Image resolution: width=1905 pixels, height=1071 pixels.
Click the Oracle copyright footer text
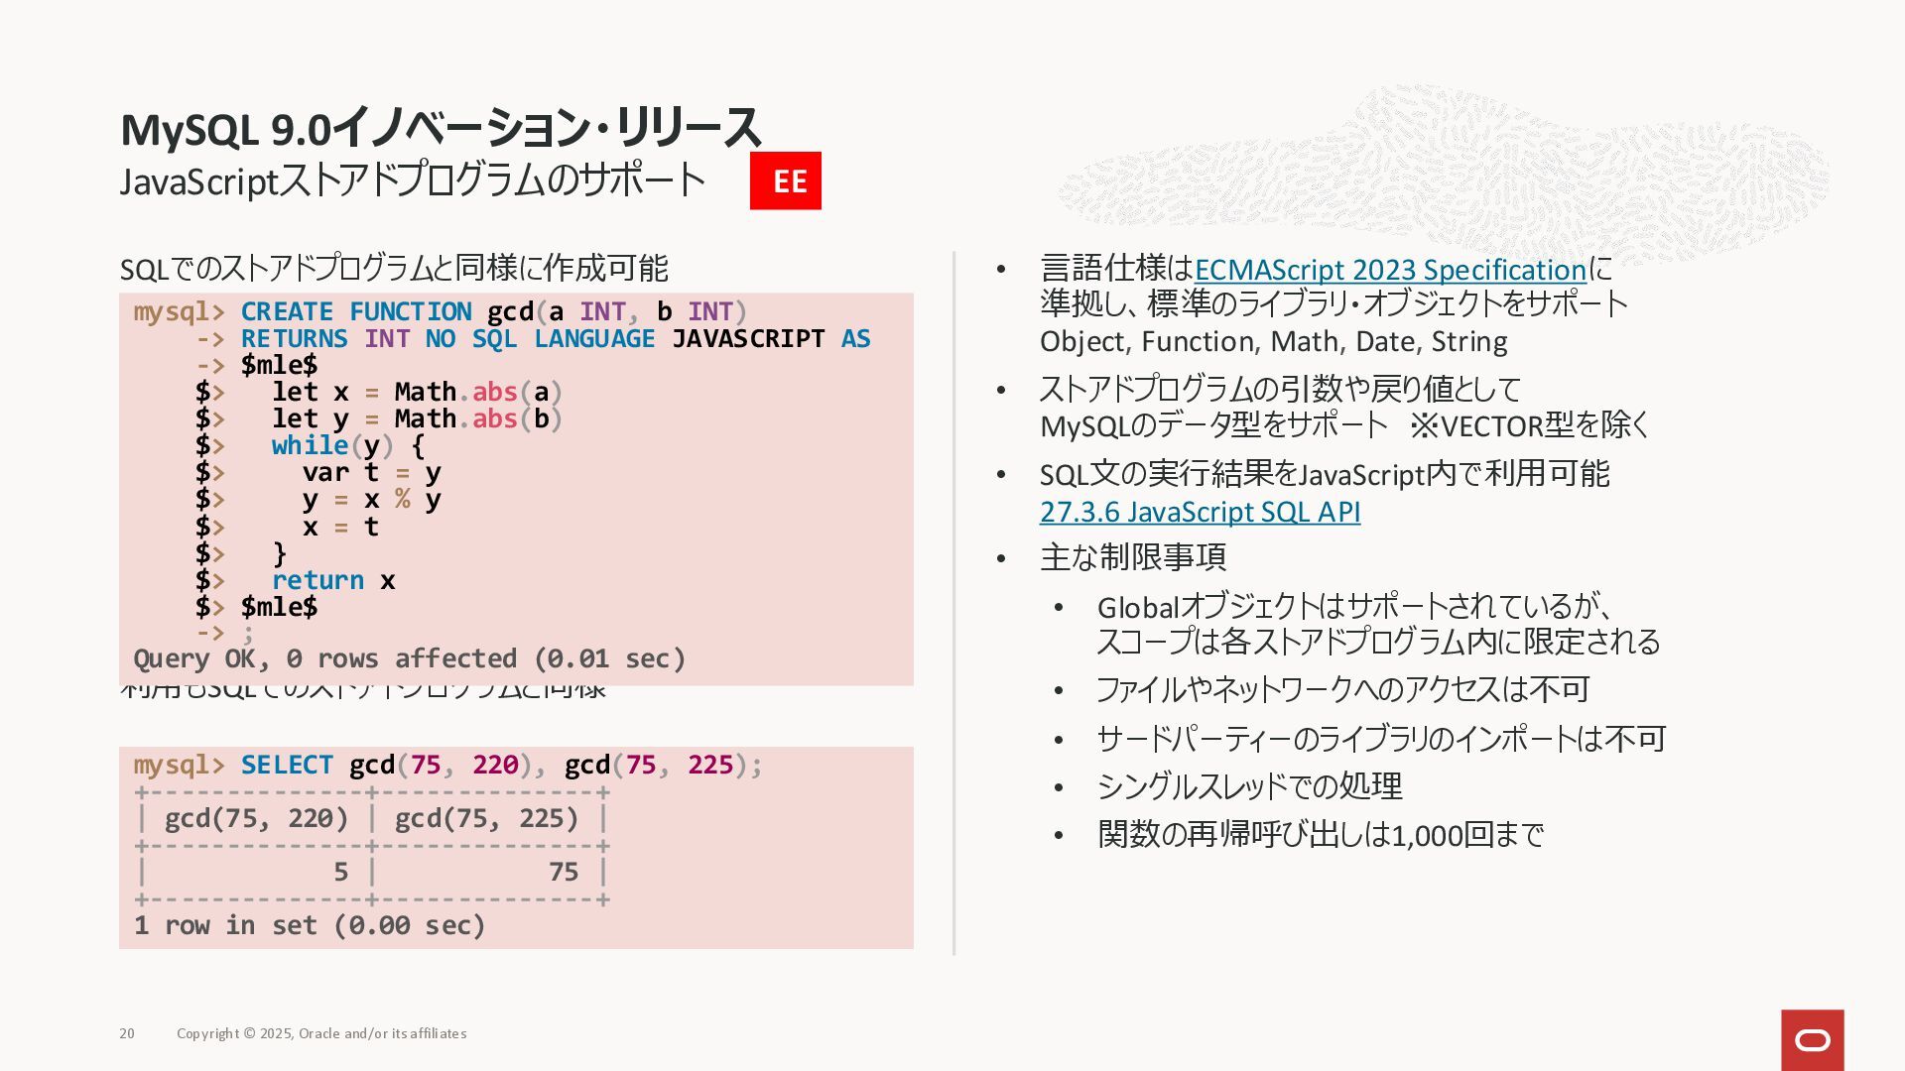coord(321,1033)
